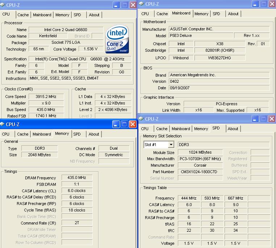Minimize the Memory CPU-Z window
The height and width of the screenshot is (248, 276).
click(x=116, y=124)
